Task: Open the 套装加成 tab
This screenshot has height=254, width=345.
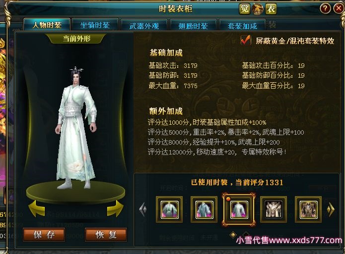Action: (242, 26)
